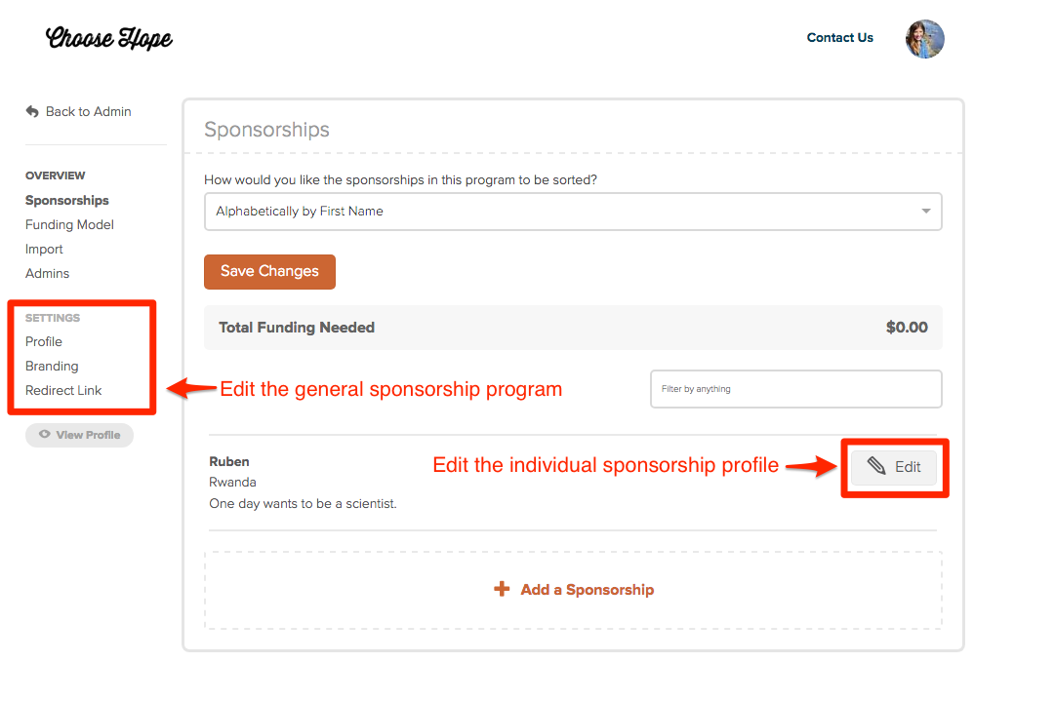
Task: Expand the sorting dropdown arrow
Action: tap(926, 212)
